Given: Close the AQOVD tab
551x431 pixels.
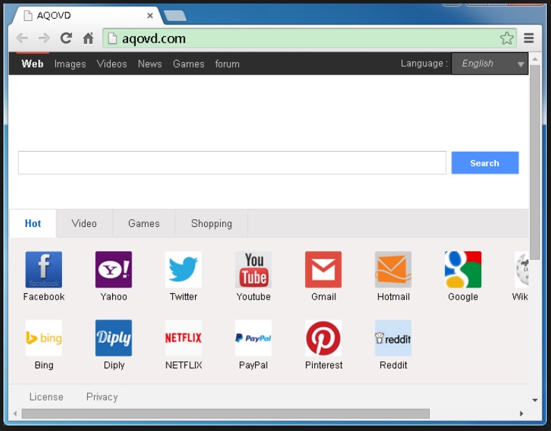Looking at the screenshot, I should [x=150, y=15].
